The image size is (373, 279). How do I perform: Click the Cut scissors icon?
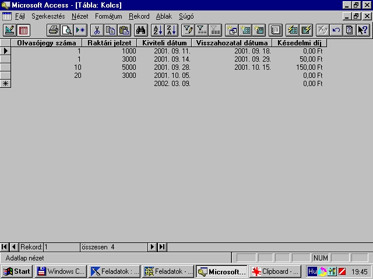point(97,30)
